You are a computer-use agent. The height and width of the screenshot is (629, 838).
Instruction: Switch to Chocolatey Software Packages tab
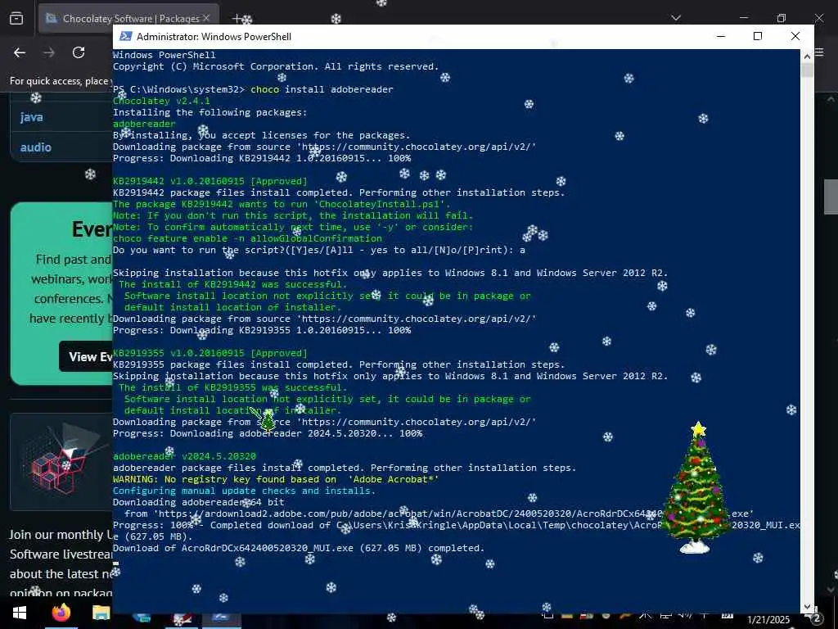128,19
